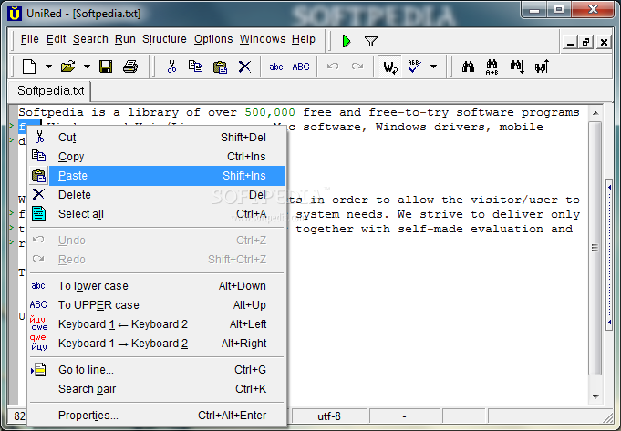Viewport: 621px width, 431px height.
Task: Close the inner Softpedia.txt document window
Action: 604,42
